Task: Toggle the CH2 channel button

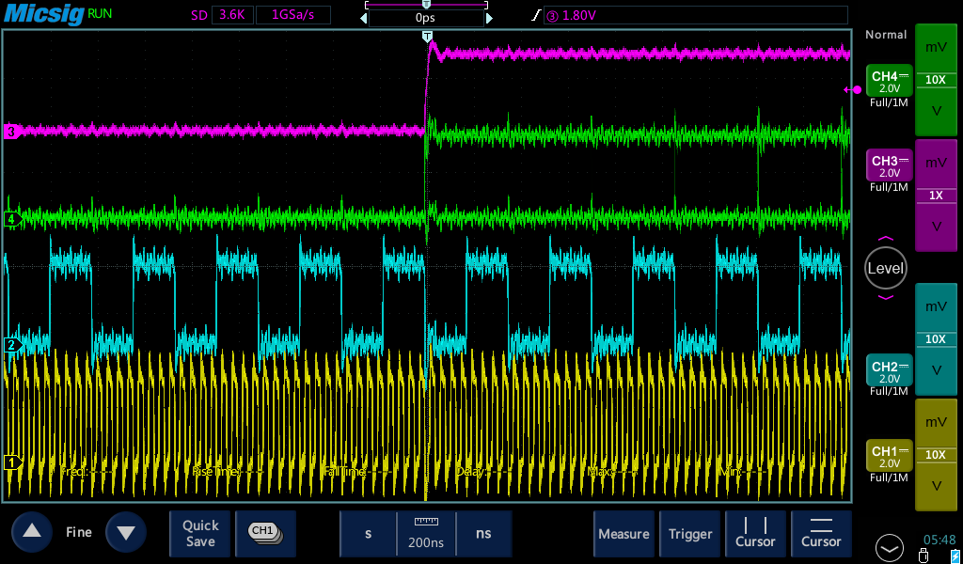Action: point(889,371)
